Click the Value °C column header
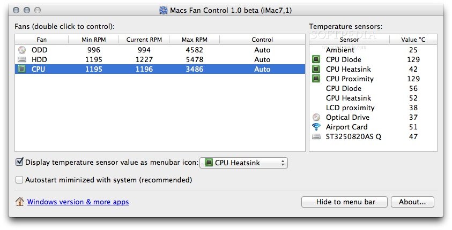 click(x=413, y=40)
